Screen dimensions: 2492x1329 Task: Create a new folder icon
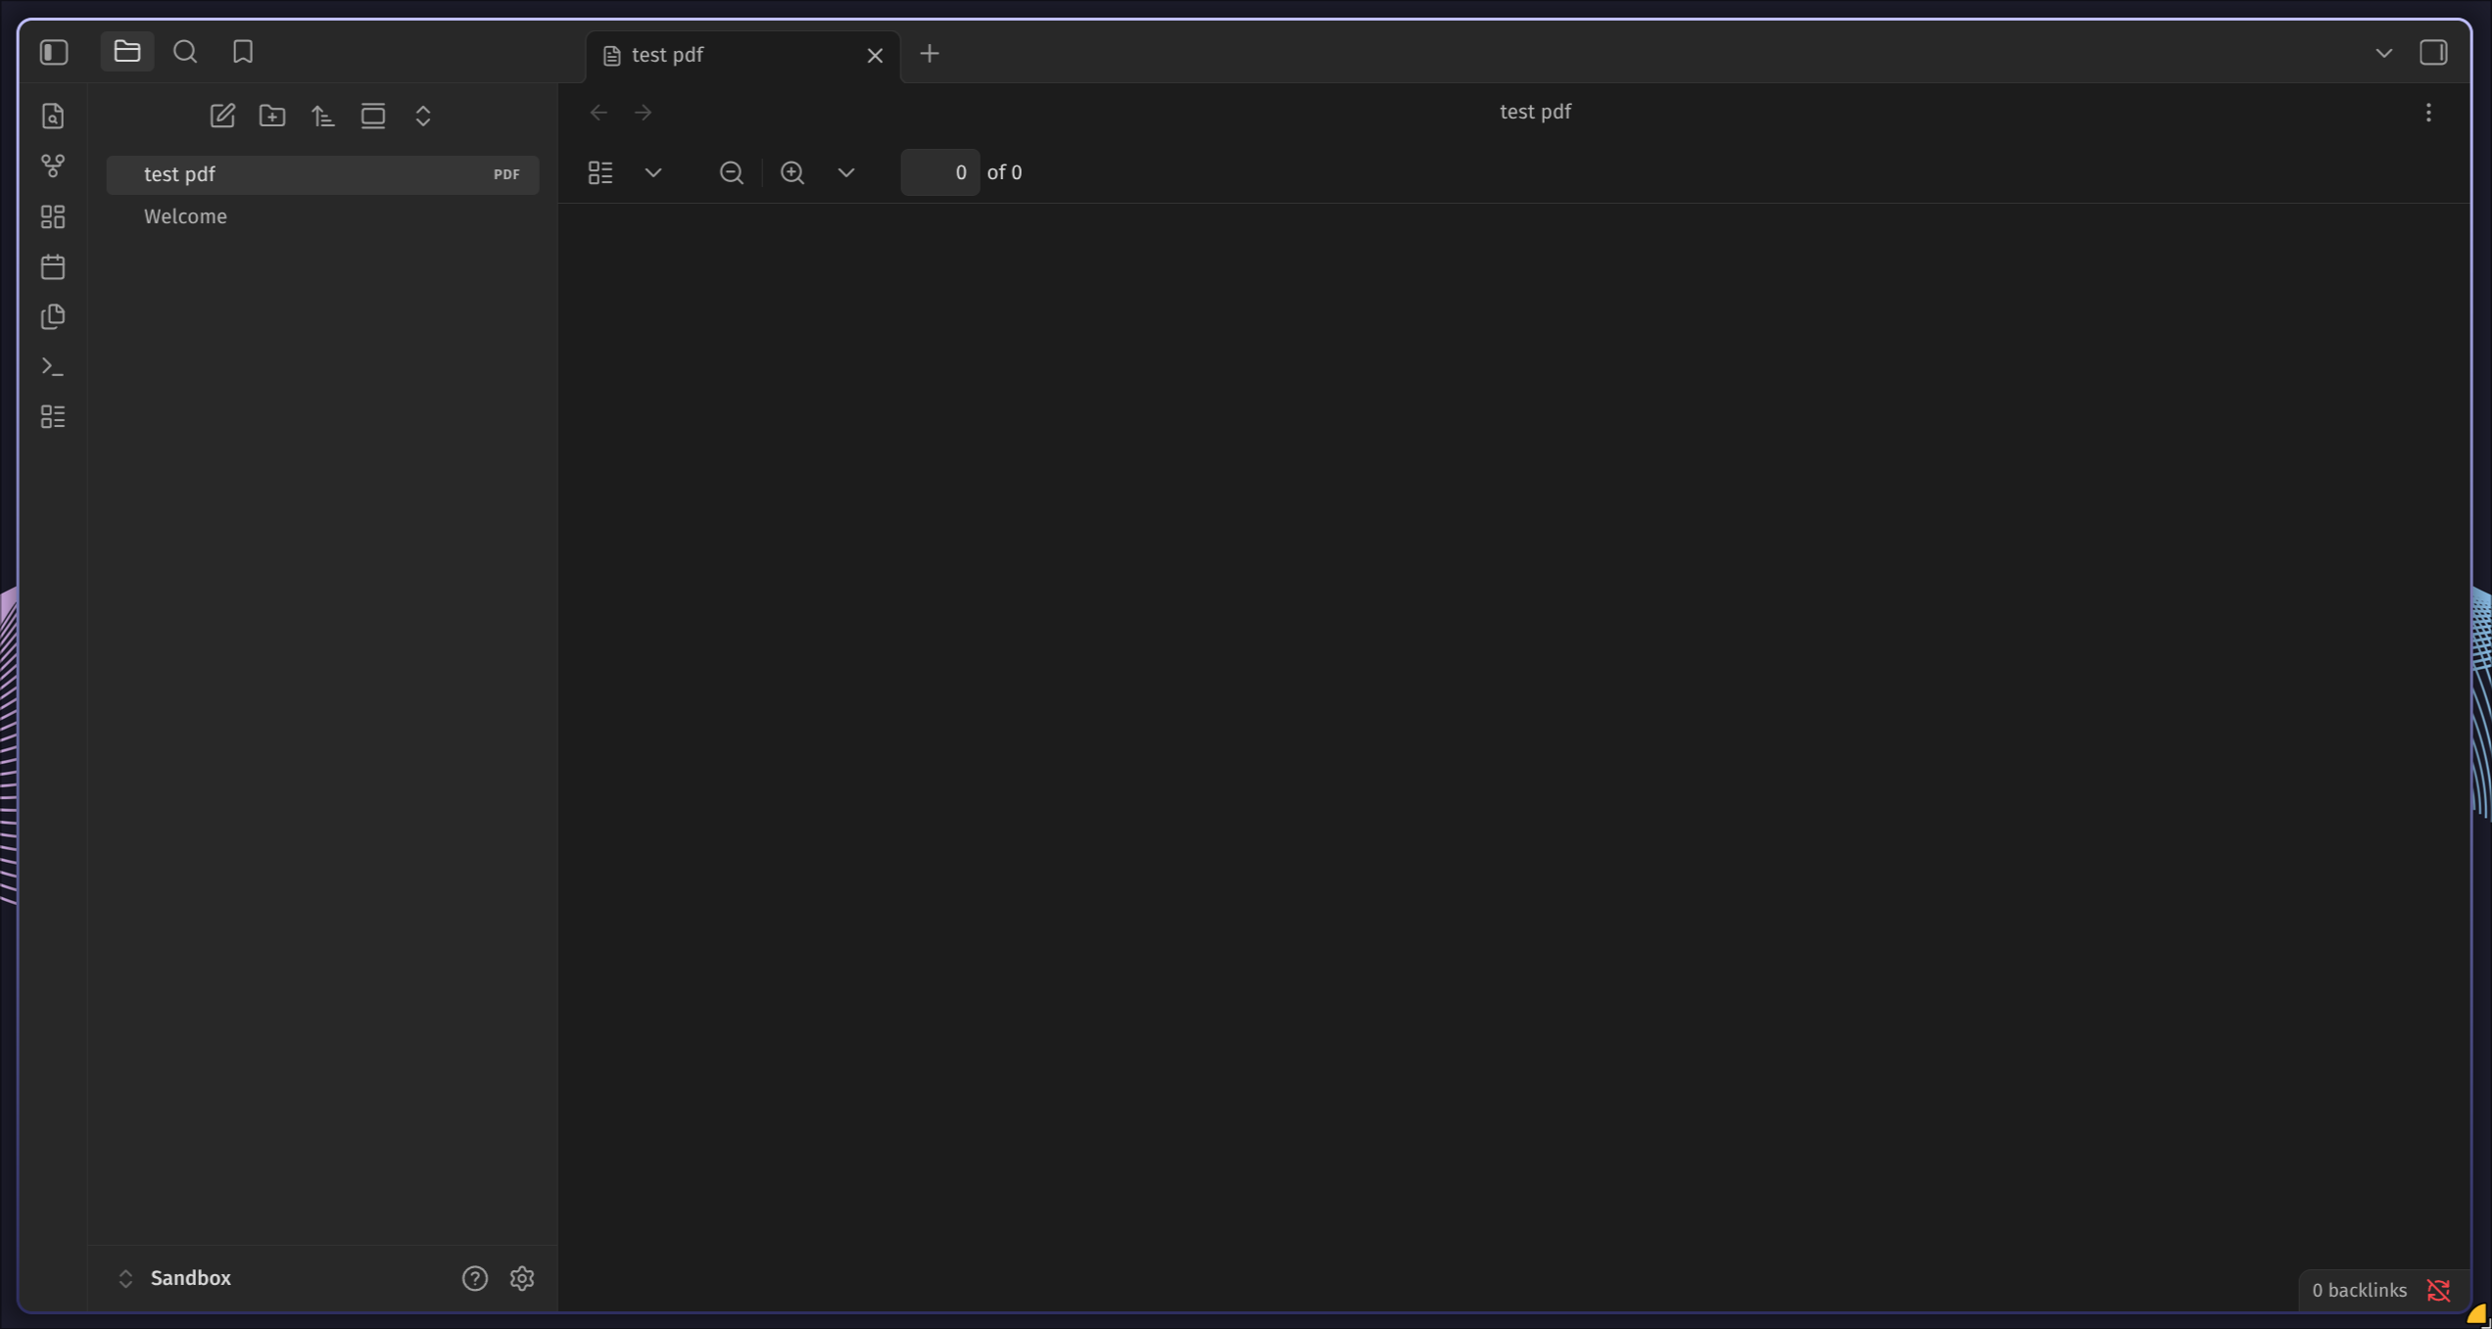(272, 116)
